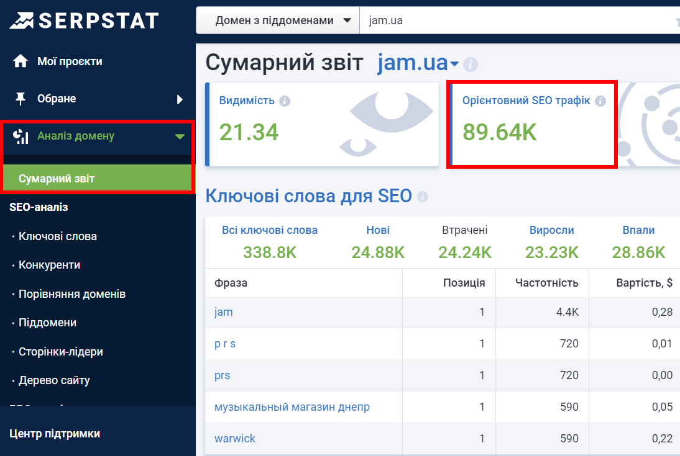Viewport: 680px width, 456px height.
Task: Click the Фраза column header
Action: [231, 283]
